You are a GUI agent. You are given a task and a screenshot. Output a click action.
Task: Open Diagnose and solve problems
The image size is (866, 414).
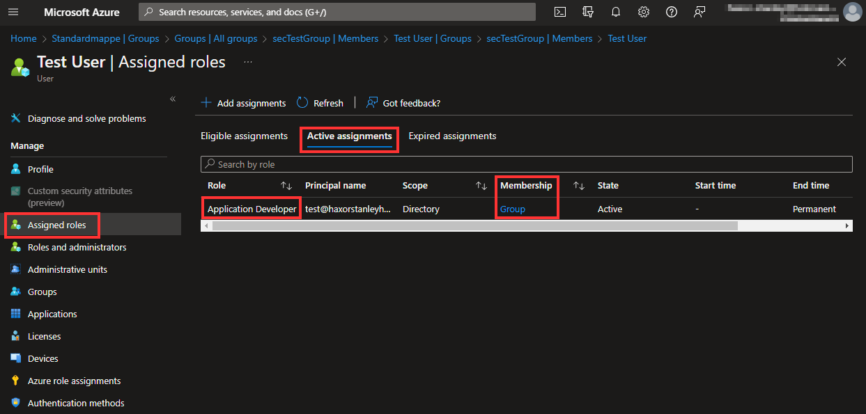click(x=86, y=118)
